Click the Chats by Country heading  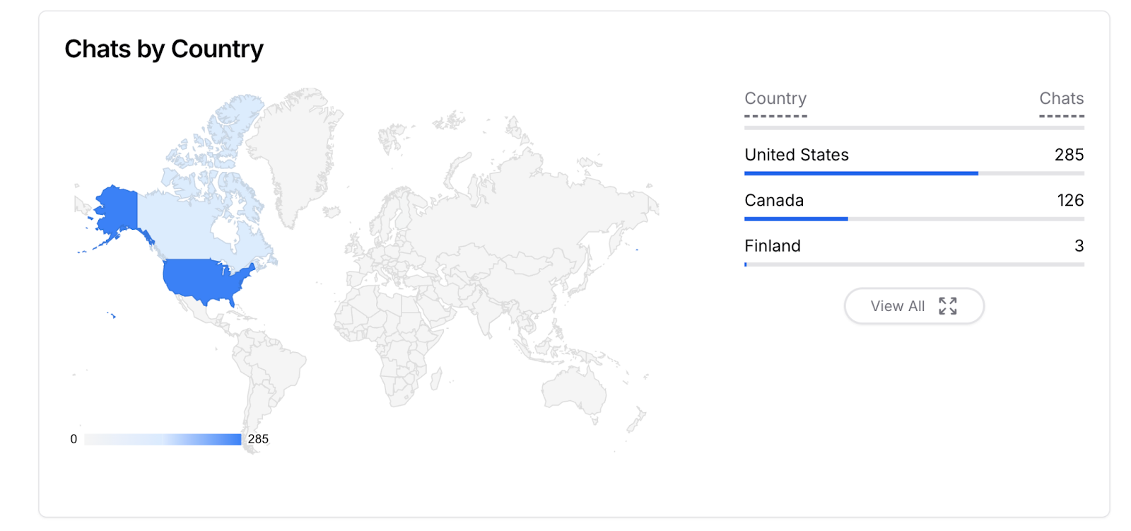[x=164, y=49]
